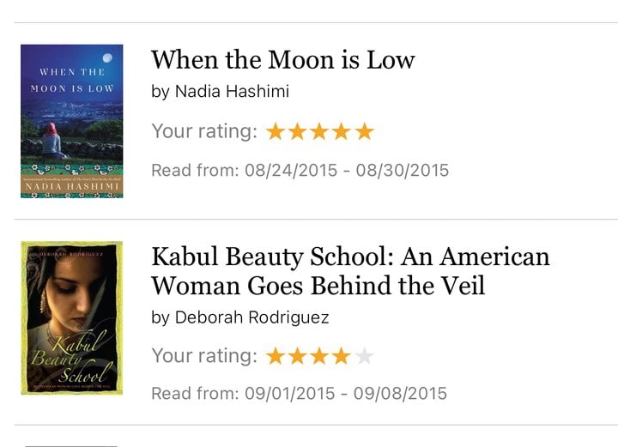Set first star for Kabul Beauty School
The height and width of the screenshot is (447, 618).
coord(276,356)
